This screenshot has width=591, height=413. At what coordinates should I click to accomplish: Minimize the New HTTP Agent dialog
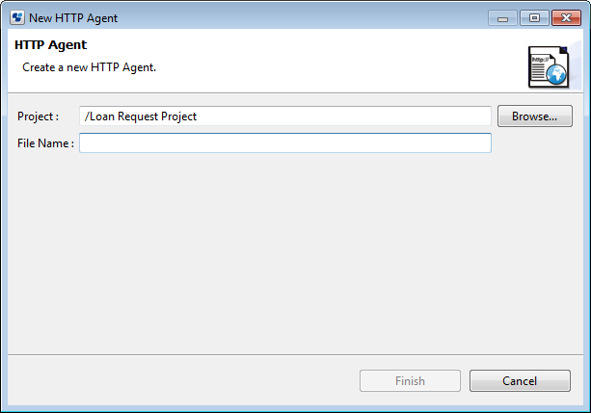502,18
